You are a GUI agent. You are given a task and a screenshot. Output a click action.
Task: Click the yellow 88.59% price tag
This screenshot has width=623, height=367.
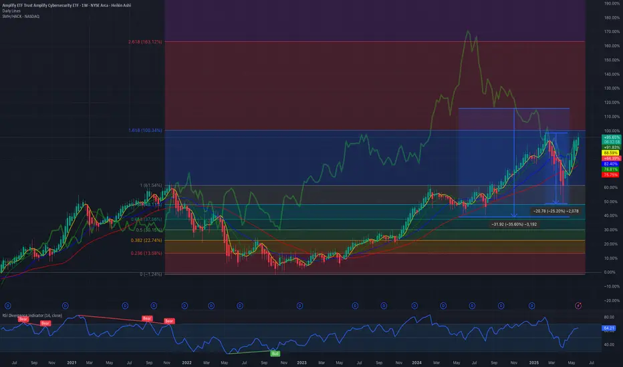611,153
